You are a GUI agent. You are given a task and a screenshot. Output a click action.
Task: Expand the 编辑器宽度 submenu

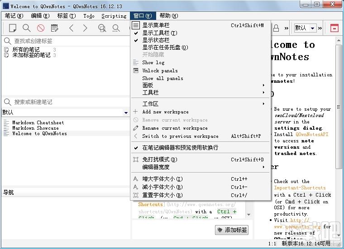pyautogui.click(x=201, y=167)
